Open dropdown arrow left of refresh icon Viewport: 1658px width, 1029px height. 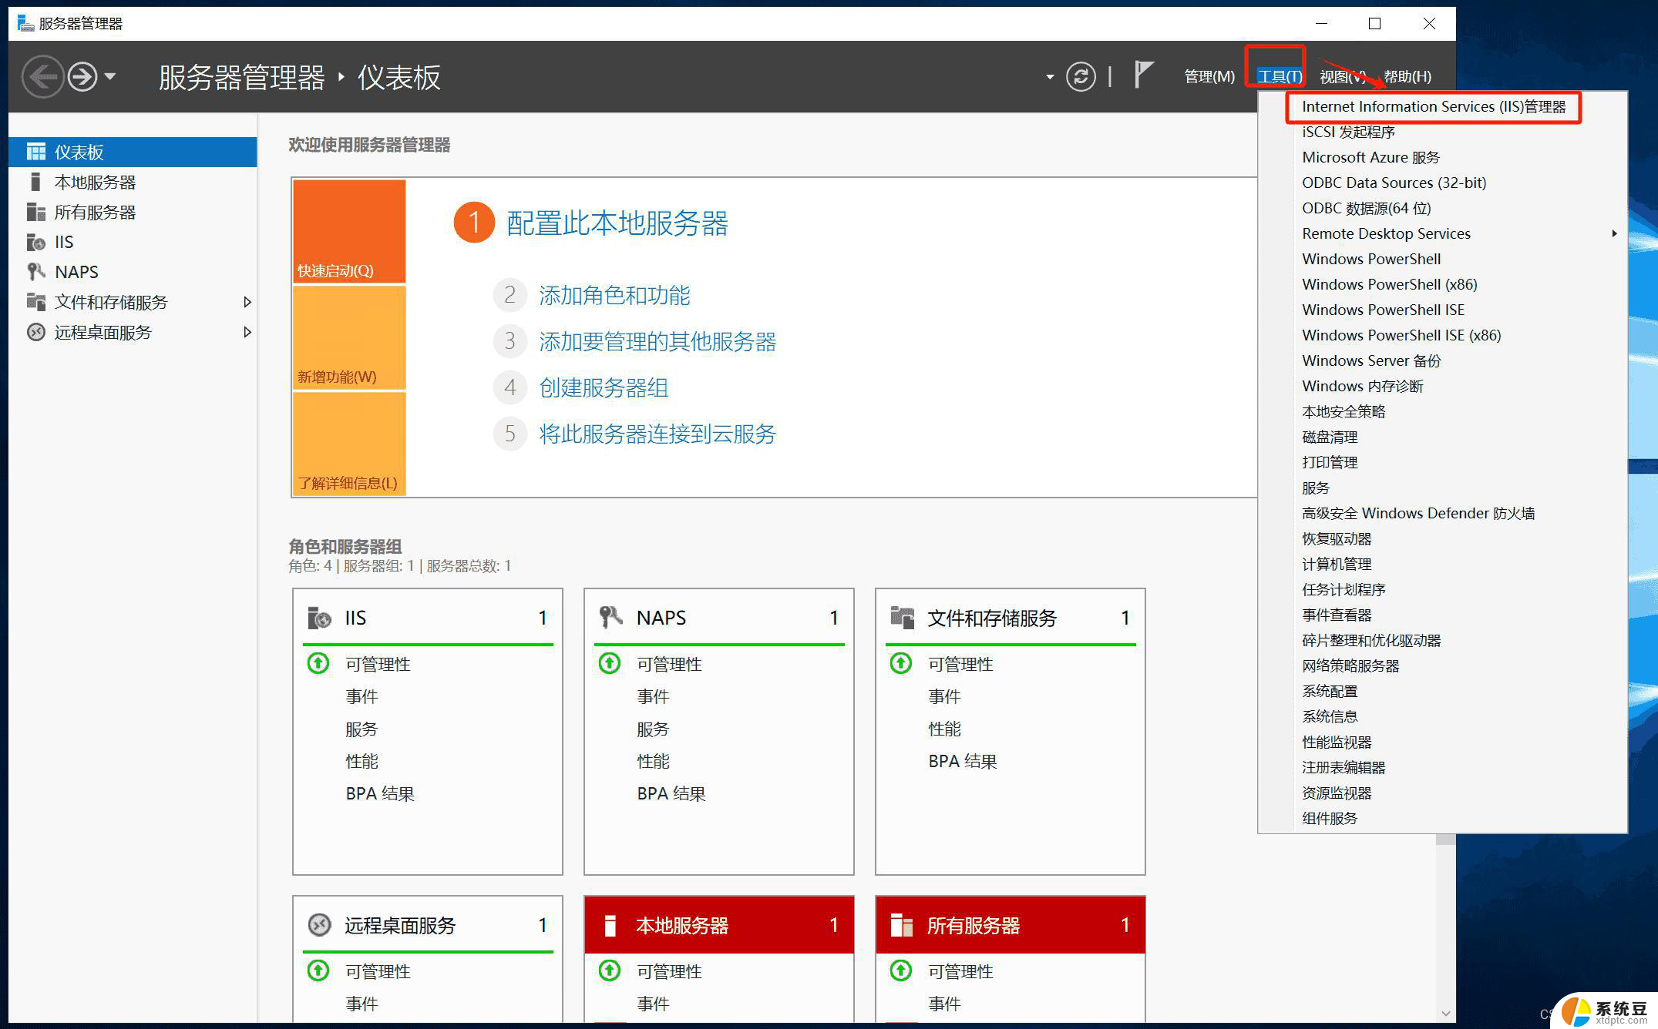[x=1049, y=77]
